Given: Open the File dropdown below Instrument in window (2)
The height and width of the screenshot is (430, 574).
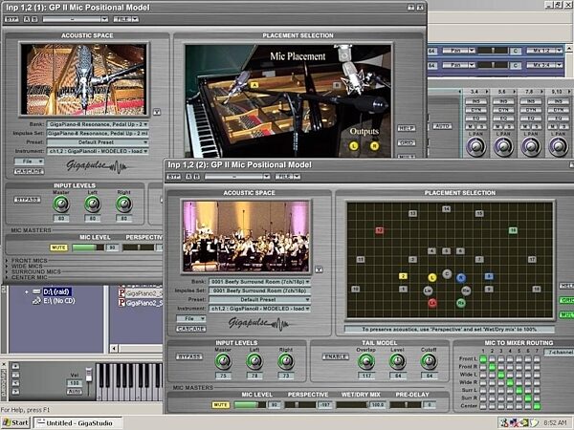Looking at the screenshot, I should tap(191, 319).
